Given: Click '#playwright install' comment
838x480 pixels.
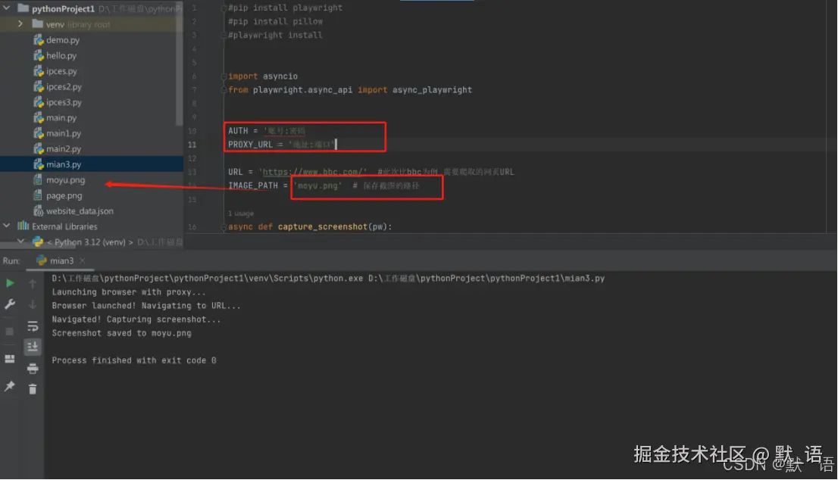Looking at the screenshot, I should (x=275, y=36).
